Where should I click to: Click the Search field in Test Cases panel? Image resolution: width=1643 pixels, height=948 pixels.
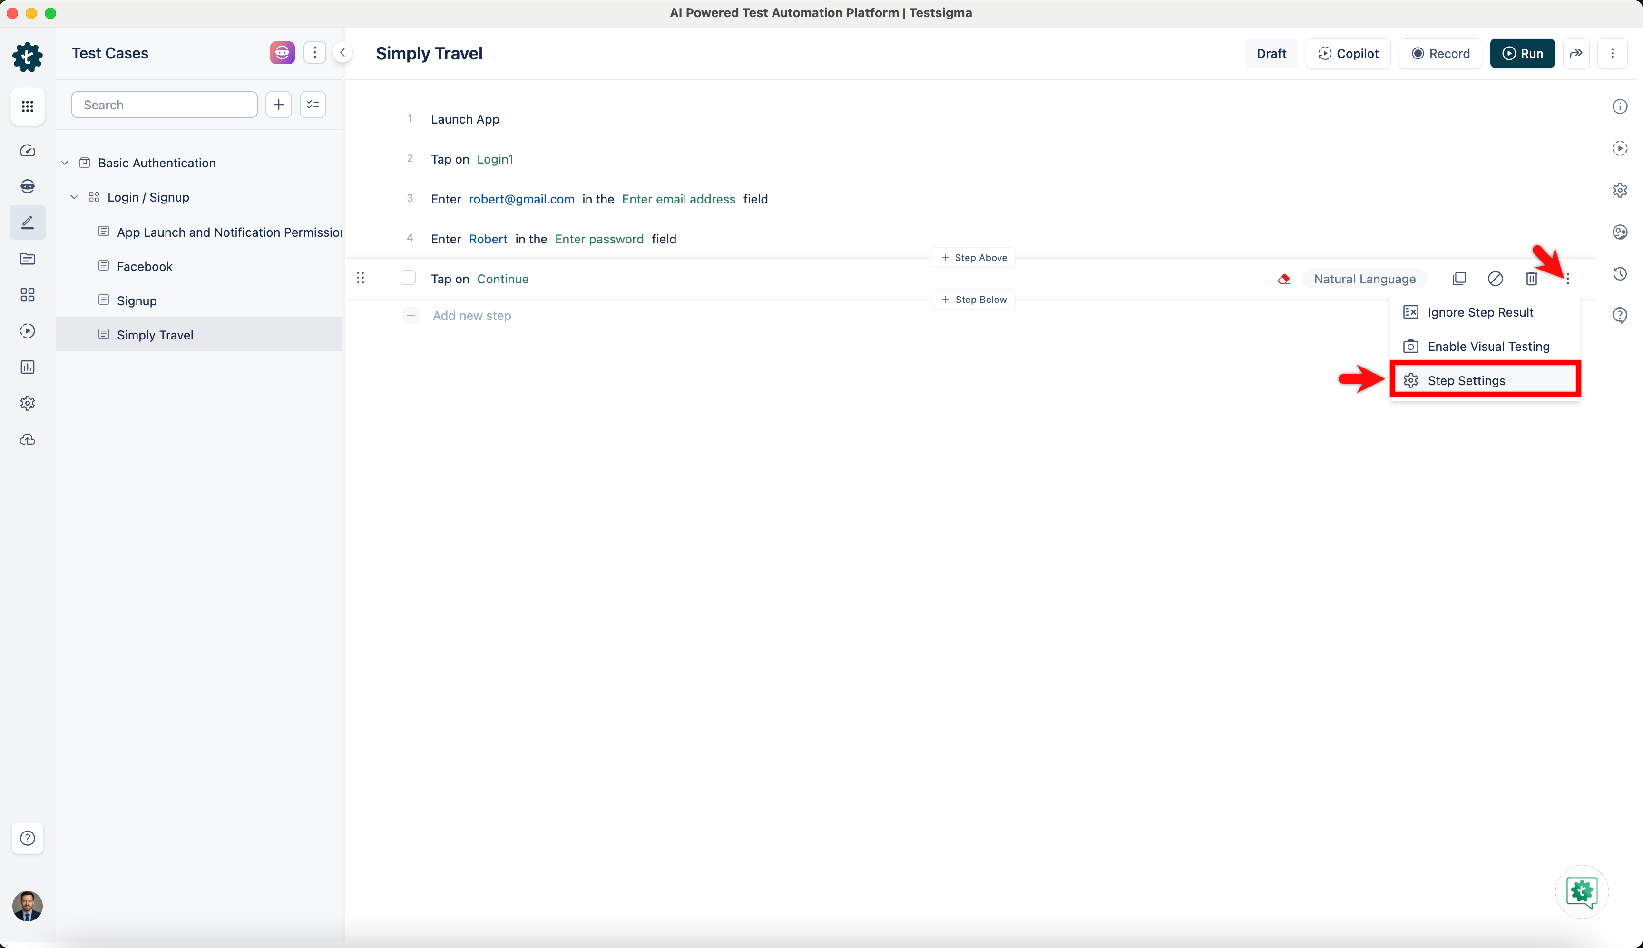164,104
